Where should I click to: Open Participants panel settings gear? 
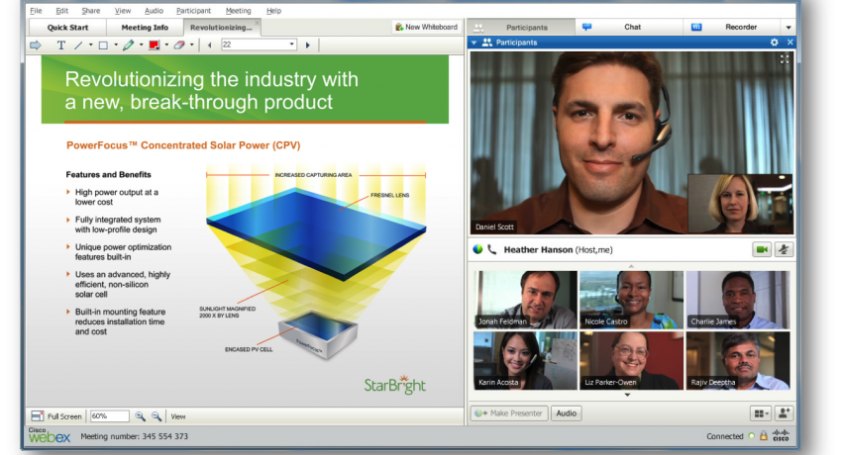[775, 43]
